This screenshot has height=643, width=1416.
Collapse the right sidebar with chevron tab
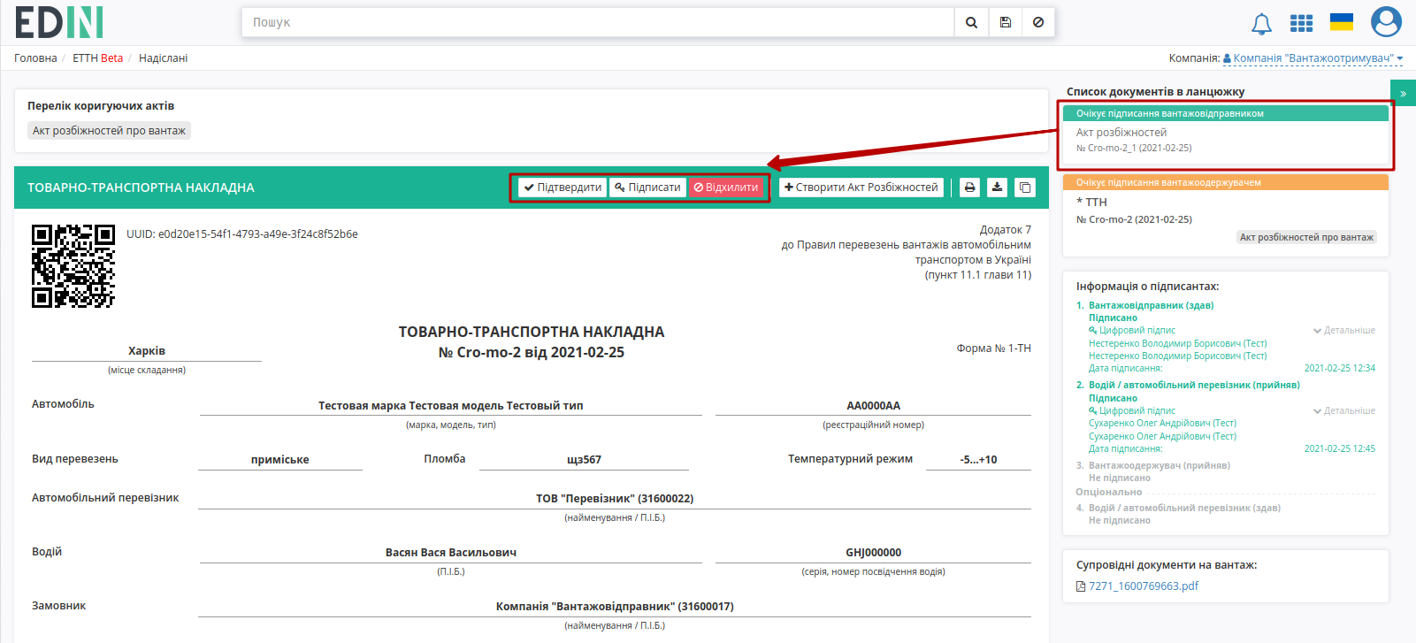pyautogui.click(x=1403, y=93)
